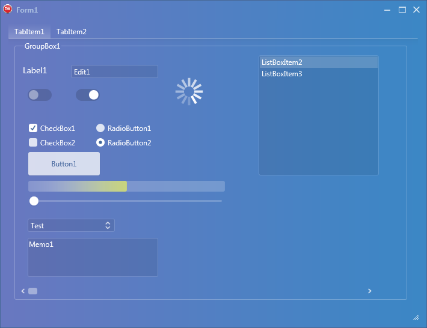Turn off the right enabled switch
The width and height of the screenshot is (427, 328).
(88, 95)
